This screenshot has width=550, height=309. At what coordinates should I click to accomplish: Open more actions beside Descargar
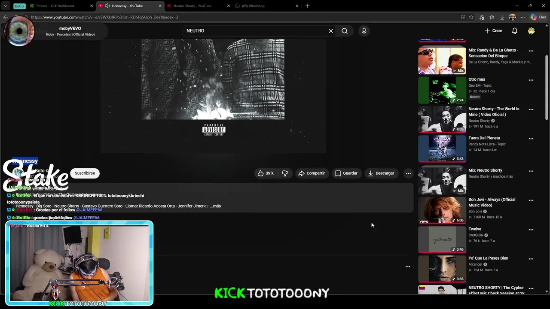click(408, 173)
